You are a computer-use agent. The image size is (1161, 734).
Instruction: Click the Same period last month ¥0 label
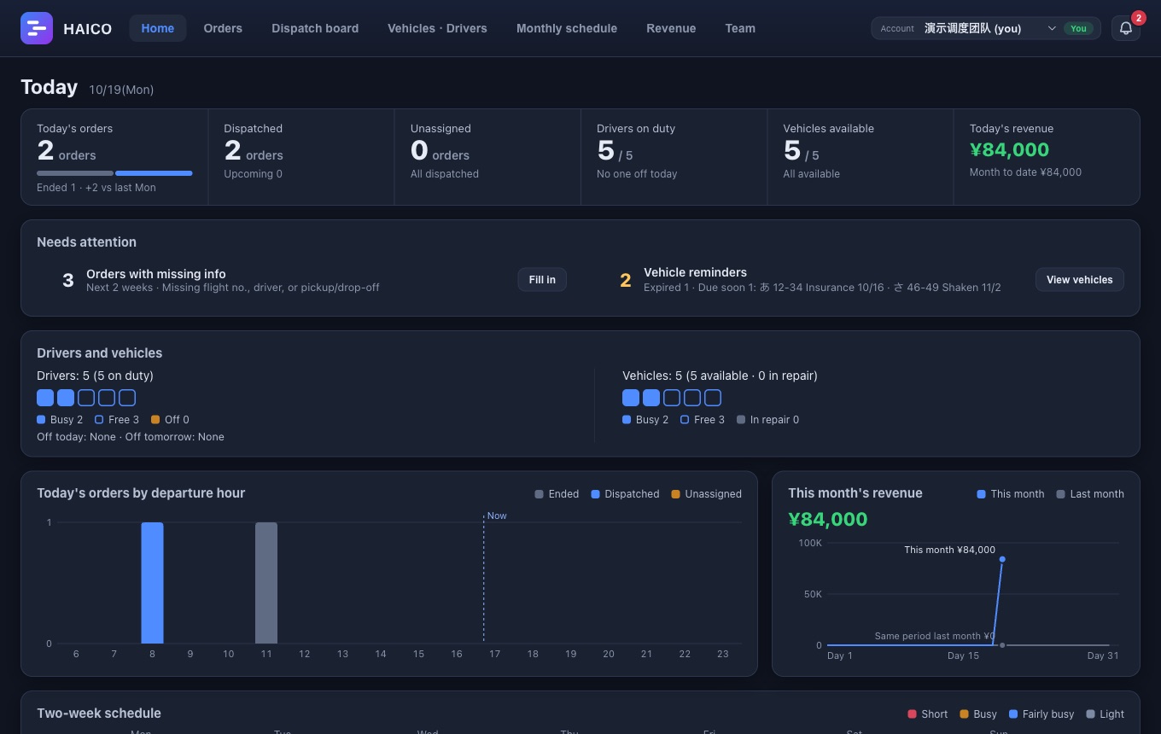(935, 636)
